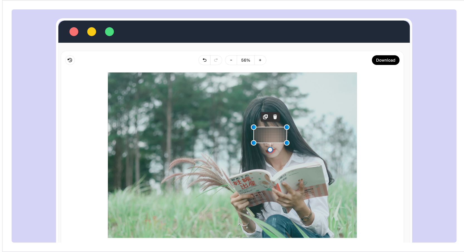Zoom in with the plus button
This screenshot has width=464, height=252.
(x=260, y=60)
